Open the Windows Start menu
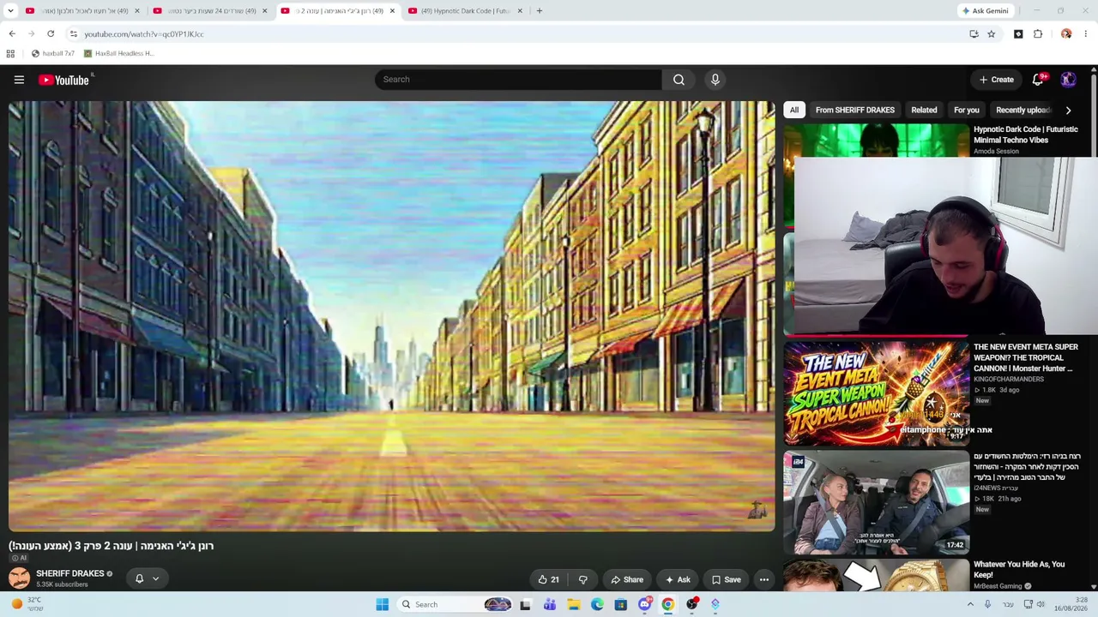This screenshot has height=617, width=1098. coord(383,604)
